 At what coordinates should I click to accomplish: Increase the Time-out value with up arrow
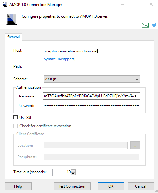[x=73, y=171]
